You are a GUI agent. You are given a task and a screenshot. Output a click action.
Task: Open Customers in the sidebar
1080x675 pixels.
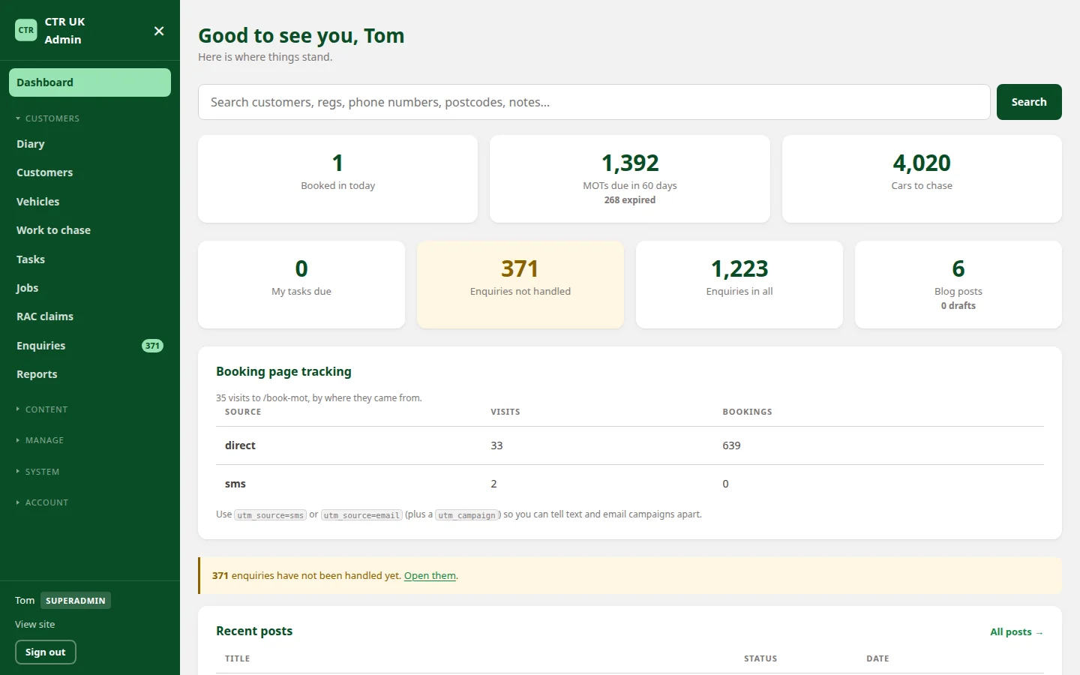tap(90, 172)
